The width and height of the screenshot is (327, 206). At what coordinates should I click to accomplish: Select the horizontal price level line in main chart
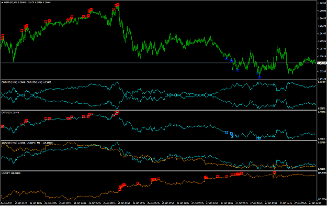point(159,63)
